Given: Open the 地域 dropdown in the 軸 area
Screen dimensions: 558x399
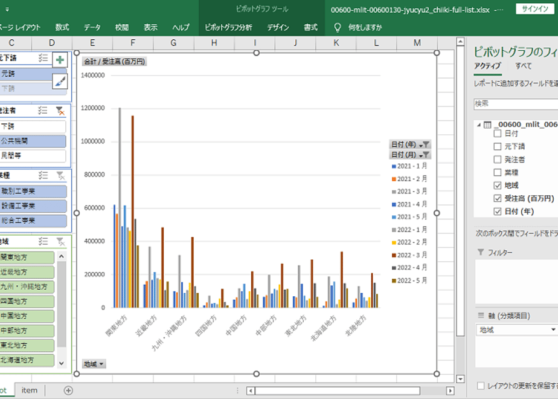Looking at the screenshot, I should [553, 330].
